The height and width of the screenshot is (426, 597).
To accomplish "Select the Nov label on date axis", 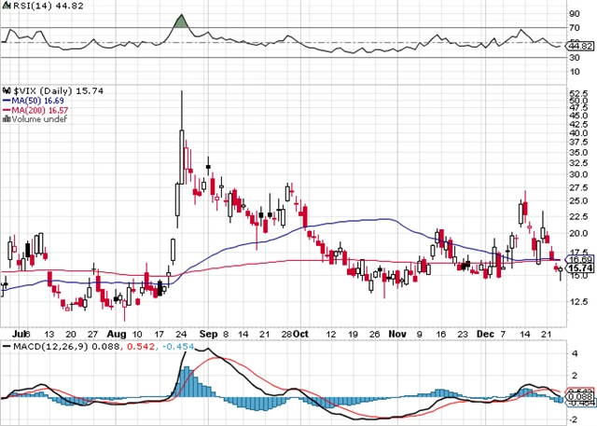I will click(x=396, y=333).
